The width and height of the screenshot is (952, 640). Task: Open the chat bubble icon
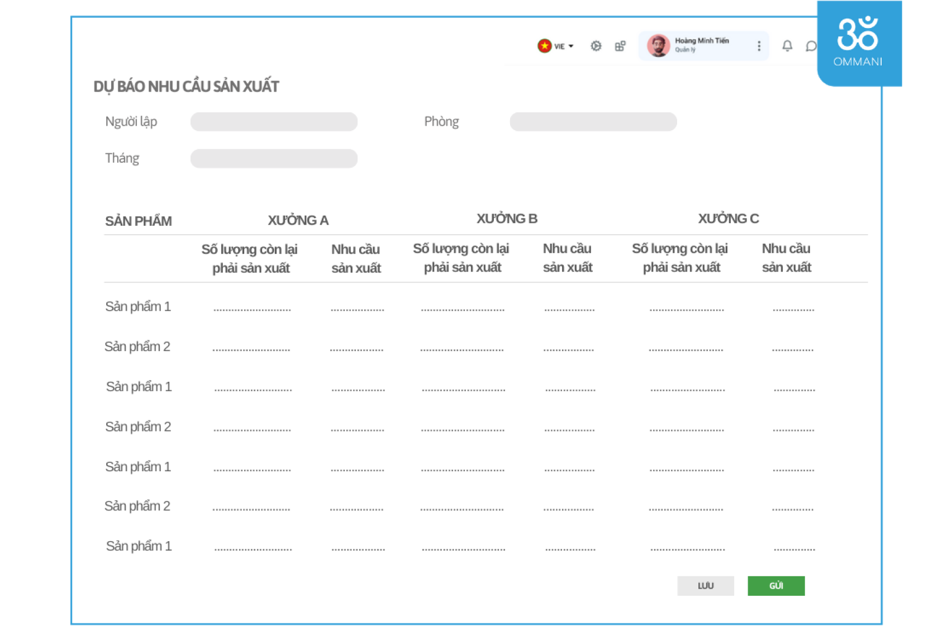[x=811, y=46]
